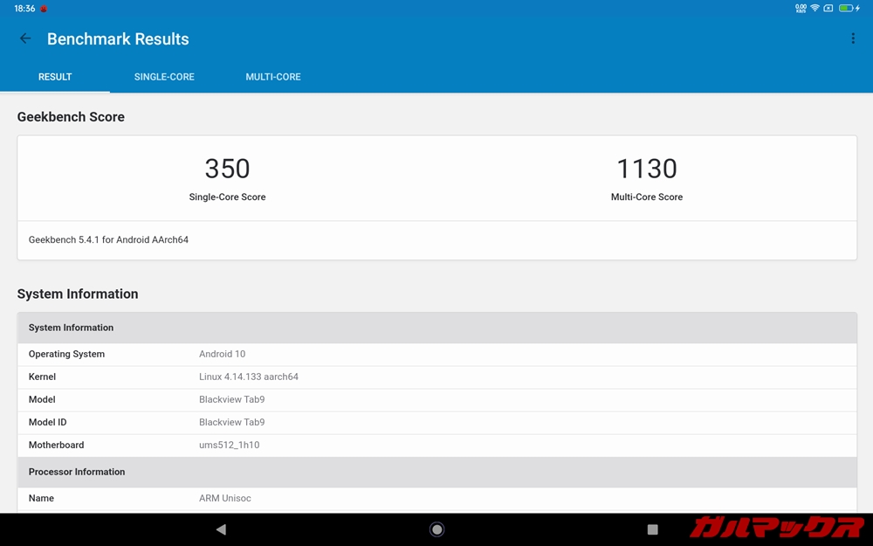
Task: Tap the clock showing 18:36
Action: pos(24,9)
